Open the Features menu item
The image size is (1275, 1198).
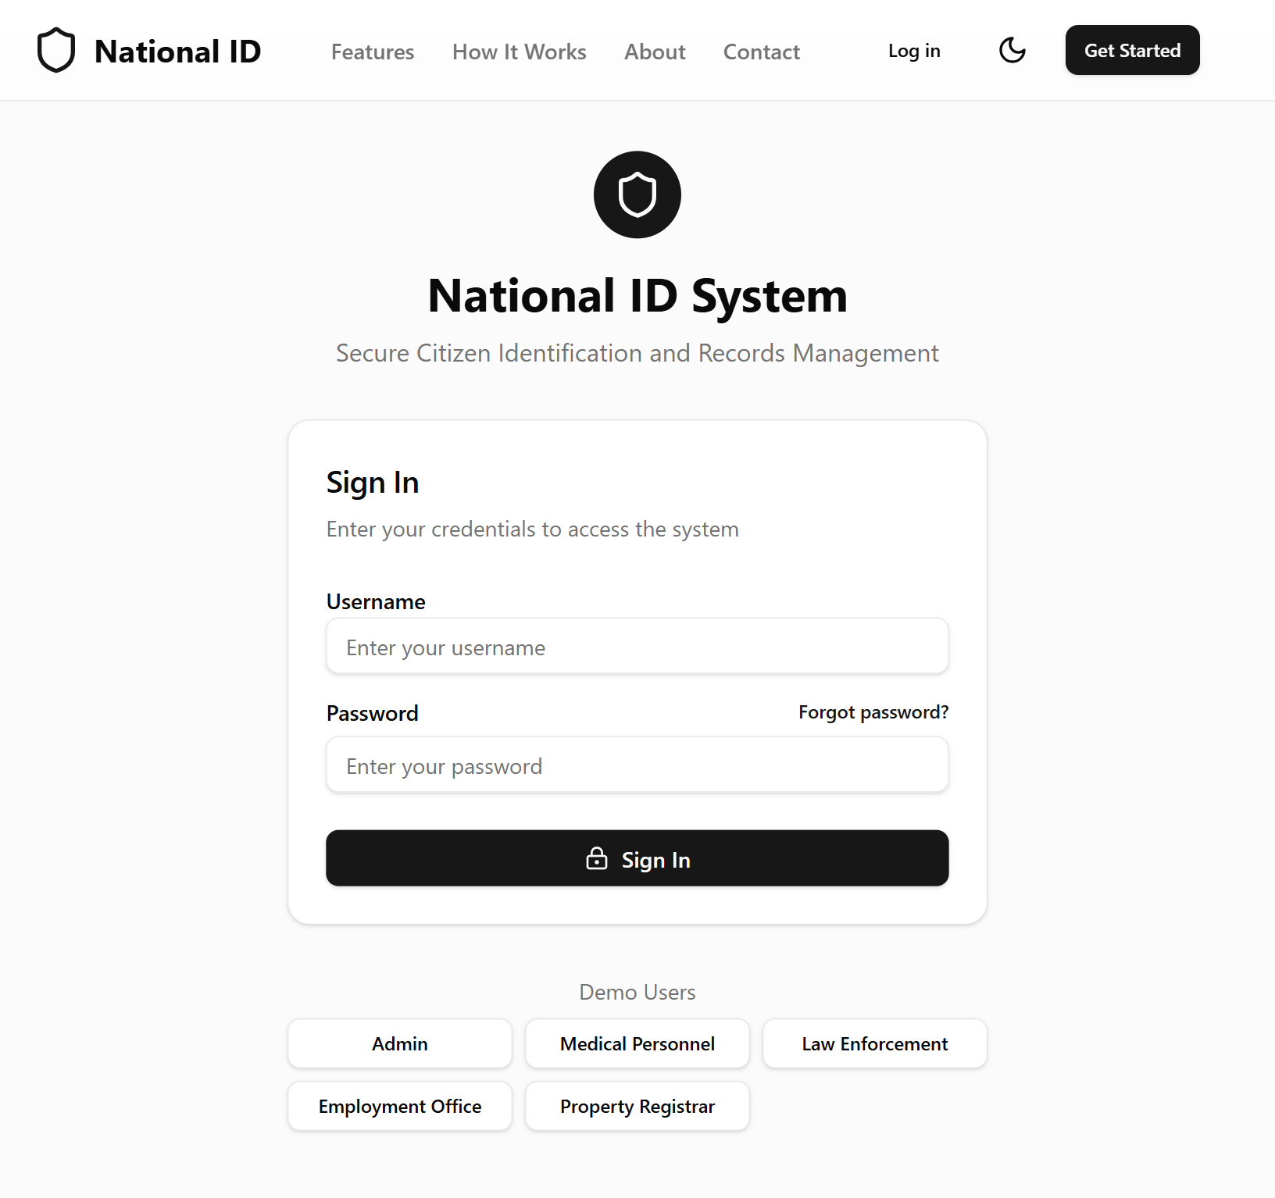(372, 52)
